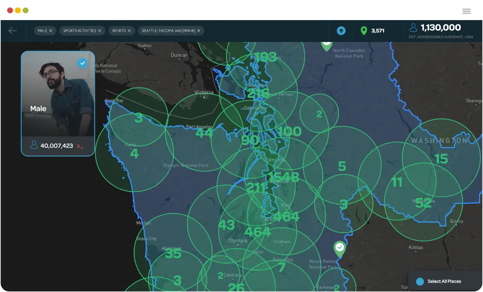Select the 90 cluster on the map
The width and height of the screenshot is (483, 292).
[x=250, y=140]
